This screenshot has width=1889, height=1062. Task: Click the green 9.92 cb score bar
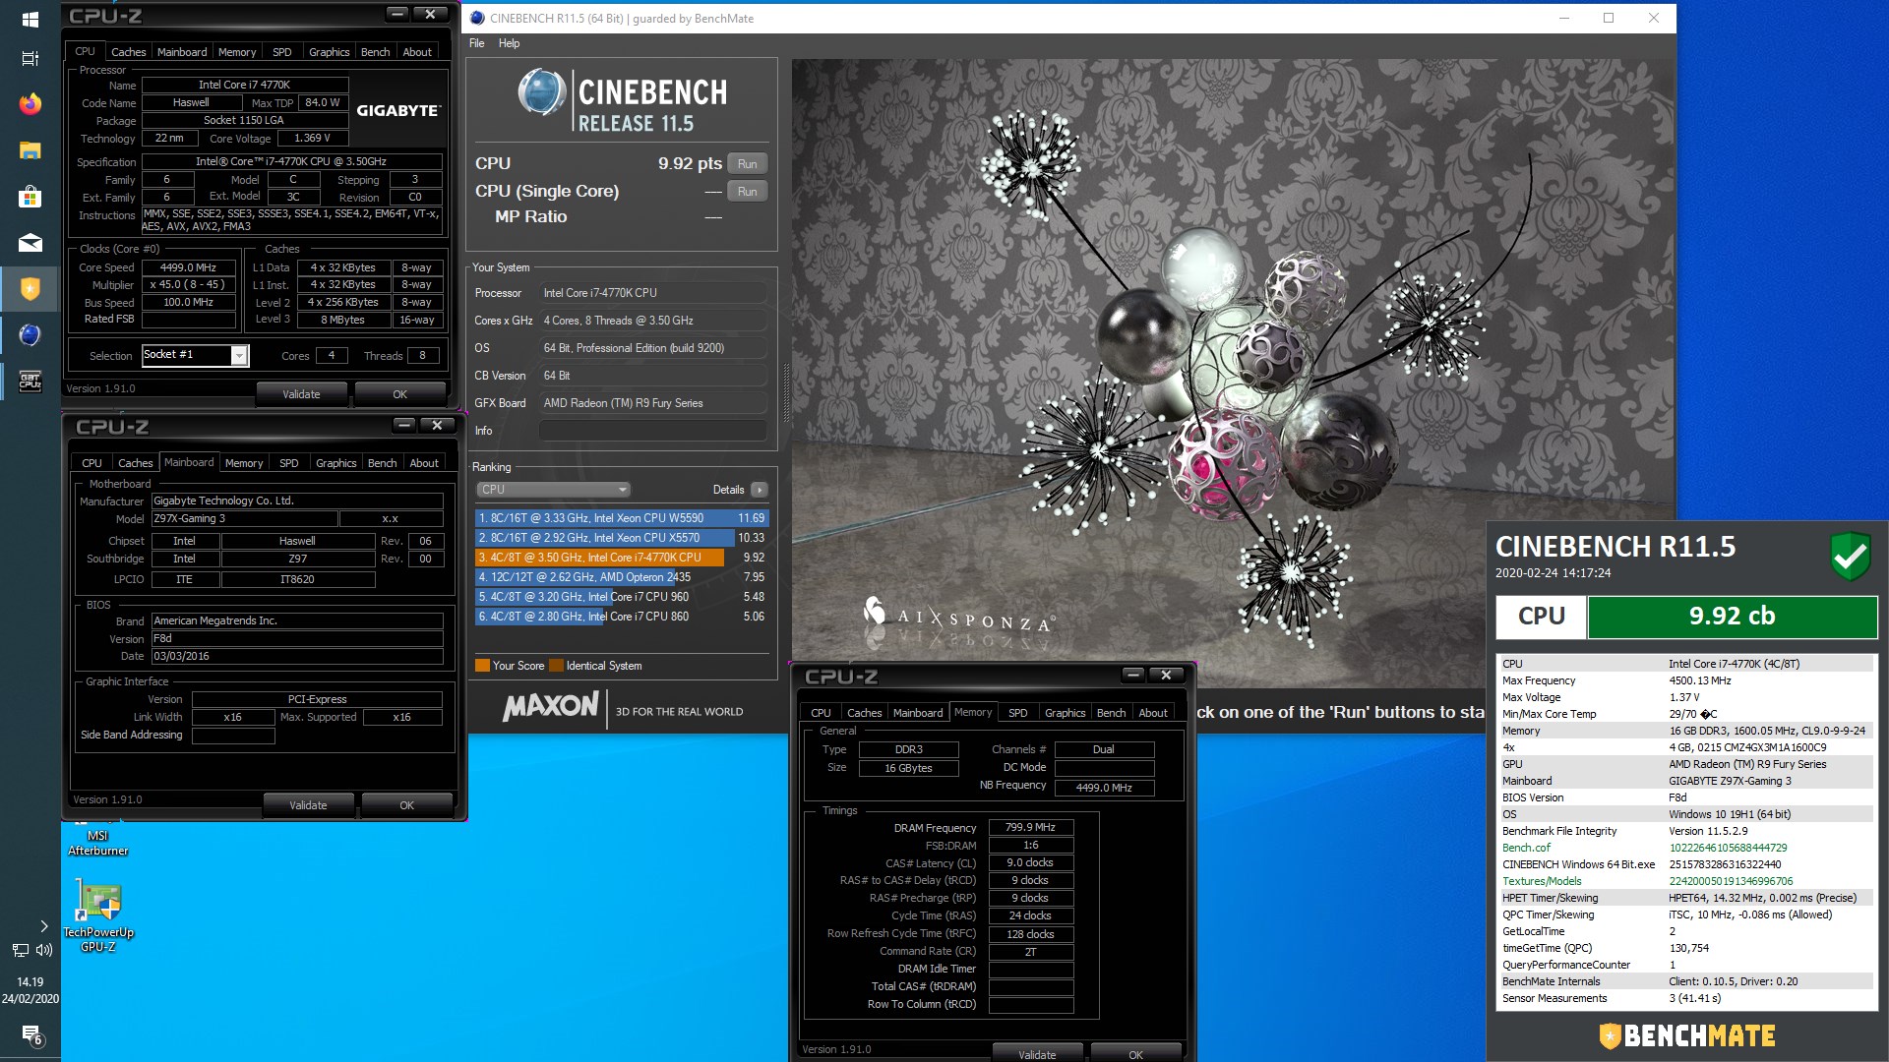(x=1733, y=617)
